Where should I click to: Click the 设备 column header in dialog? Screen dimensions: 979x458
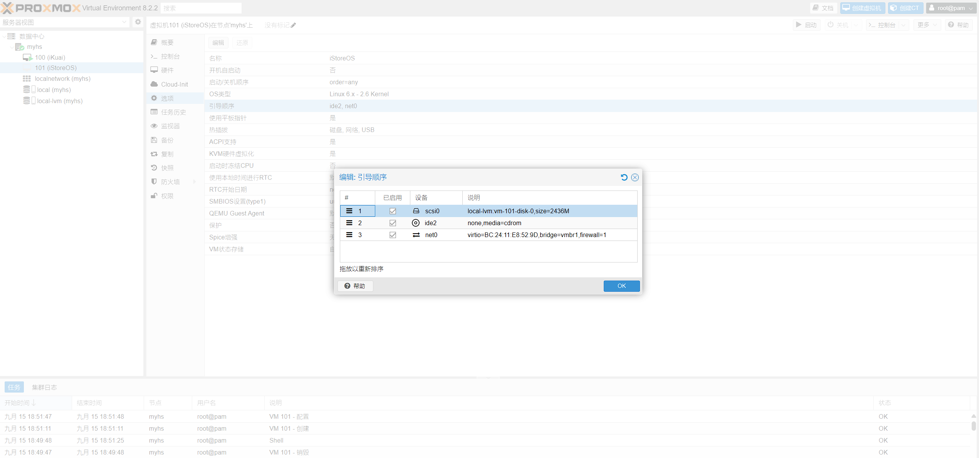pos(436,198)
